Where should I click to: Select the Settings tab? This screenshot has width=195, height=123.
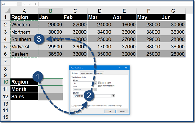click(x=75, y=73)
